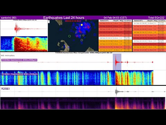
Task: Click the large gray peak on the R25B3 trace
Action: click(x=116, y=92)
